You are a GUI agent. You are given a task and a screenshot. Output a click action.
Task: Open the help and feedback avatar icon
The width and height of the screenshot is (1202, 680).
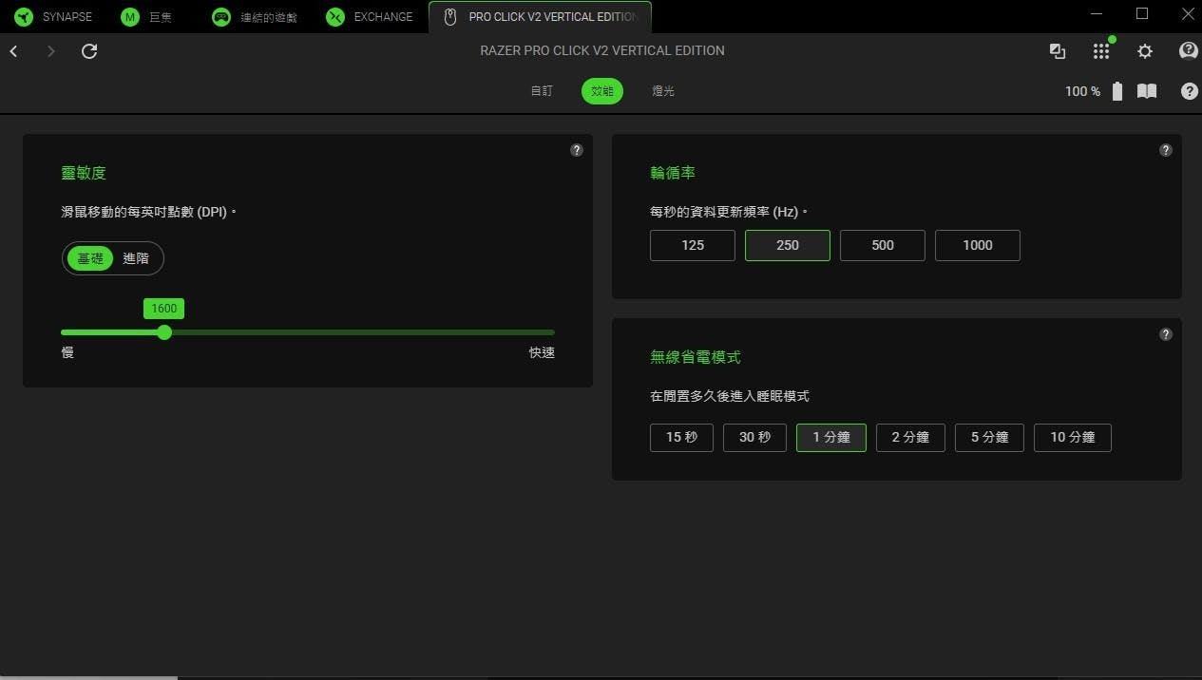click(1189, 51)
